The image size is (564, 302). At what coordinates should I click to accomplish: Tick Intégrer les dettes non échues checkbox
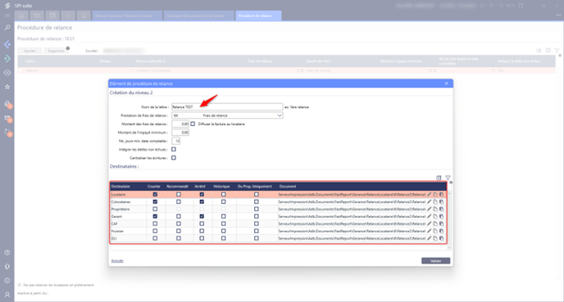pyautogui.click(x=174, y=150)
